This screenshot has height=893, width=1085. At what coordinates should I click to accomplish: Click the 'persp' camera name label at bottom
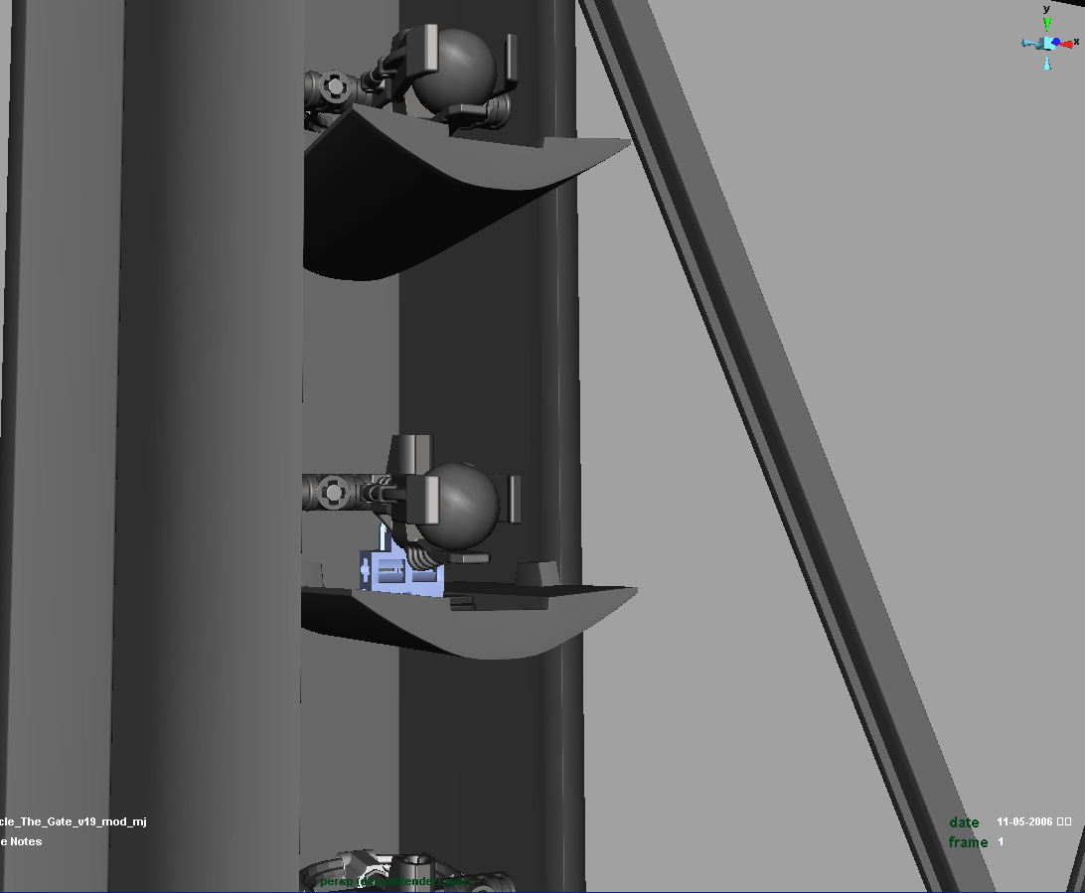coord(338,881)
